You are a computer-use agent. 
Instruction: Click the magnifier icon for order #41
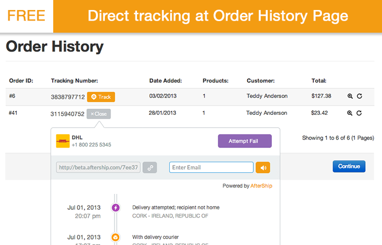[350, 113]
